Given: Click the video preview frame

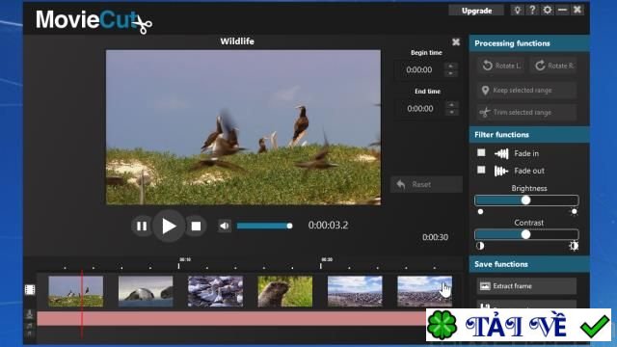Looking at the screenshot, I should (x=243, y=127).
